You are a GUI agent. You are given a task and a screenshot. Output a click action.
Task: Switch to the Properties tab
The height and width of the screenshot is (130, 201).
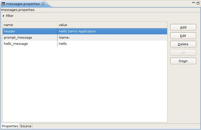tap(10, 126)
